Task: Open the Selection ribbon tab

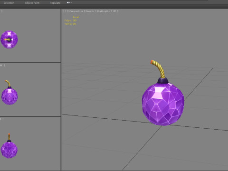Action: tap(9, 3)
